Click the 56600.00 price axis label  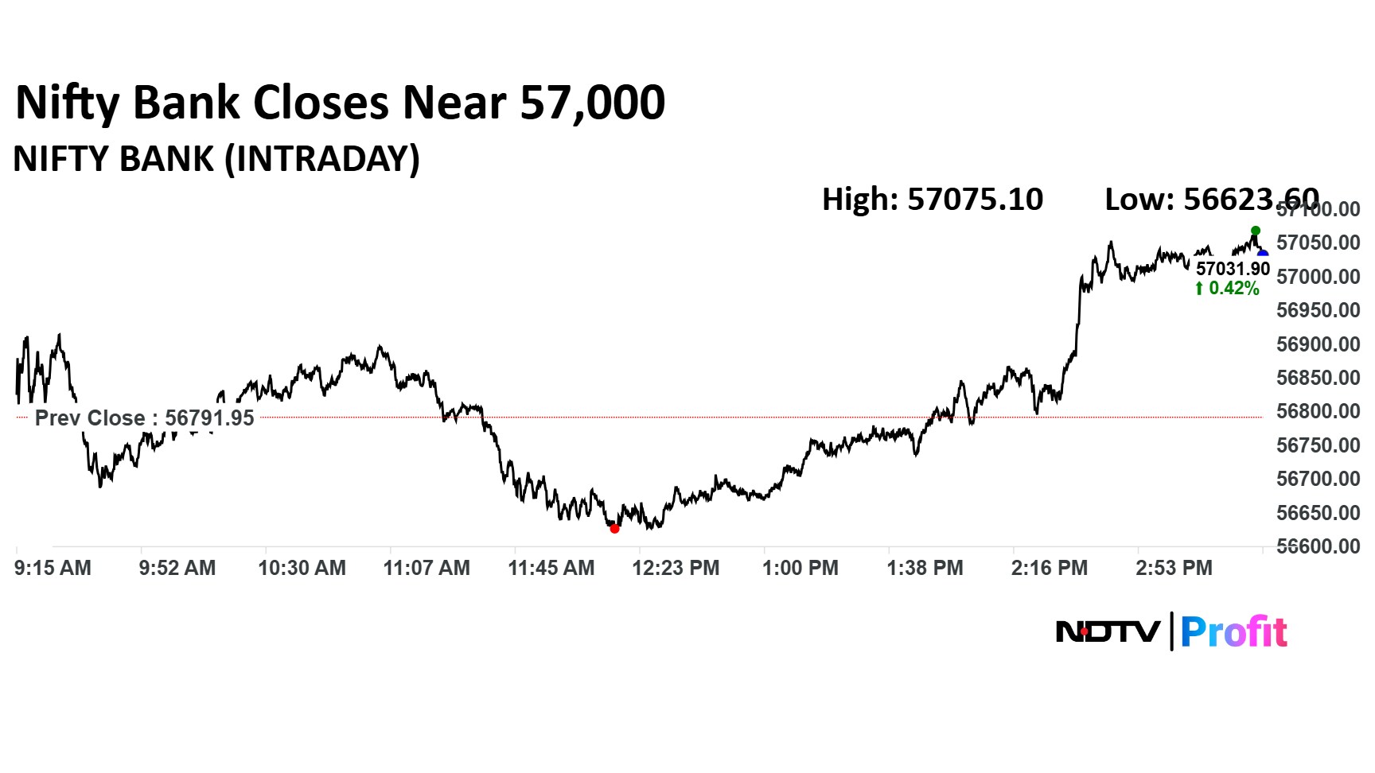click(x=1318, y=546)
